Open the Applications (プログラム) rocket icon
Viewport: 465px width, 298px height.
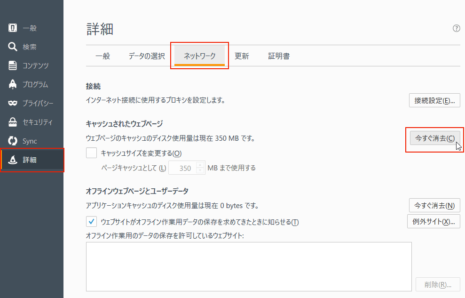click(13, 85)
